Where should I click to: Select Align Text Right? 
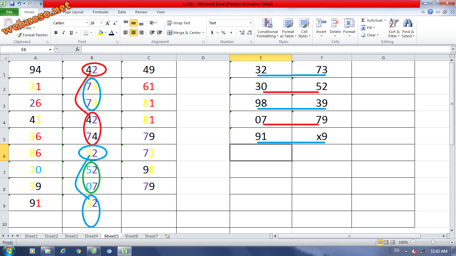click(x=141, y=33)
